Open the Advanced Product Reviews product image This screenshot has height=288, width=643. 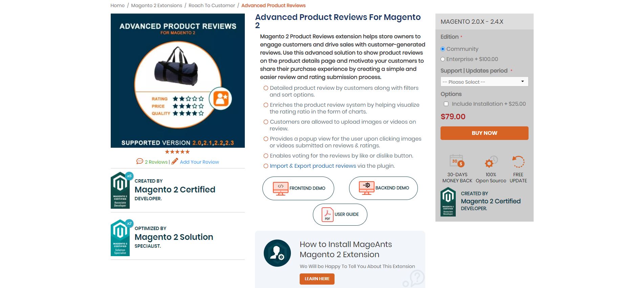click(178, 81)
